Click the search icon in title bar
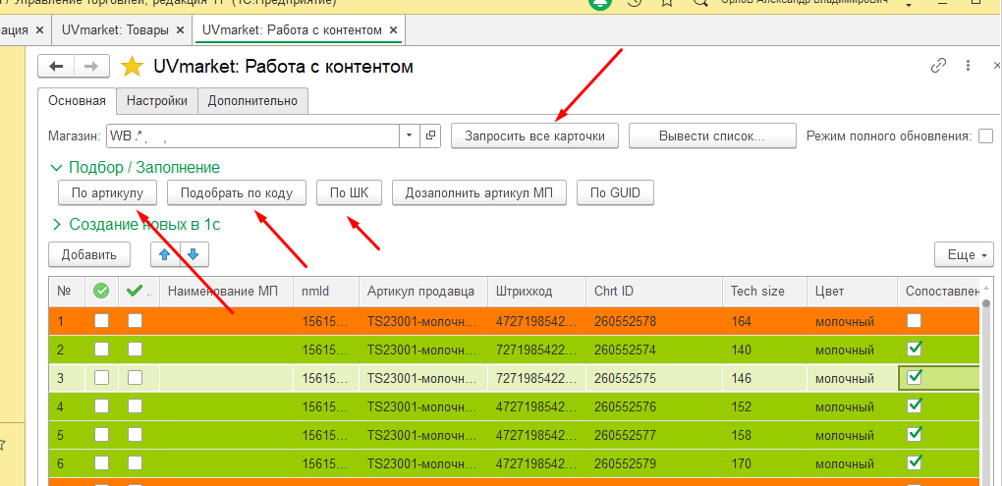This screenshot has height=486, width=1002. (x=701, y=3)
